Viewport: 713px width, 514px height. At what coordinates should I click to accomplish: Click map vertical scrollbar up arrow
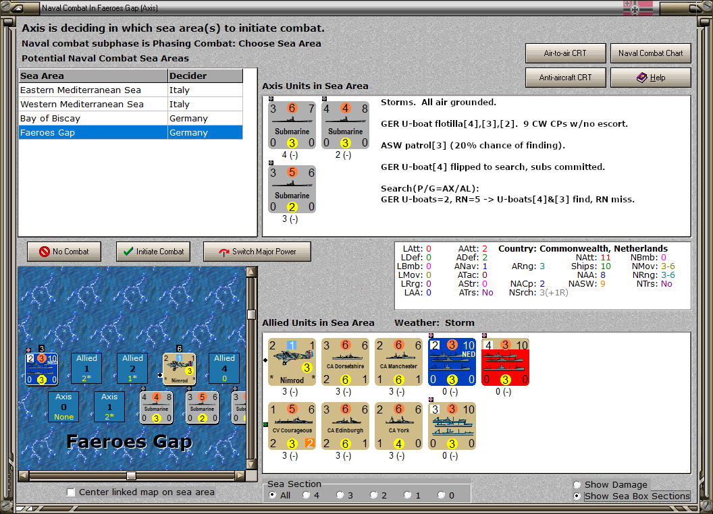coord(251,272)
